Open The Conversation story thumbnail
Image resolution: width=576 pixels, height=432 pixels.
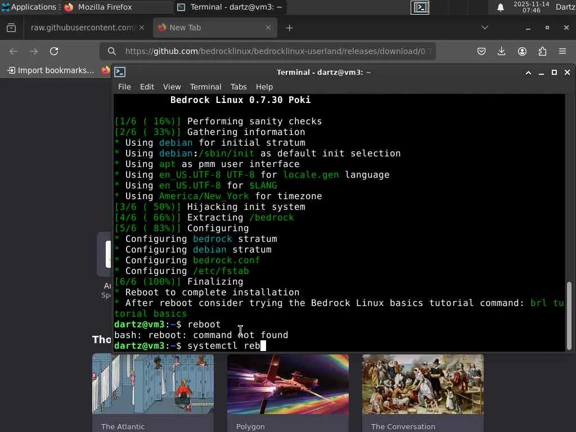pos(423,384)
